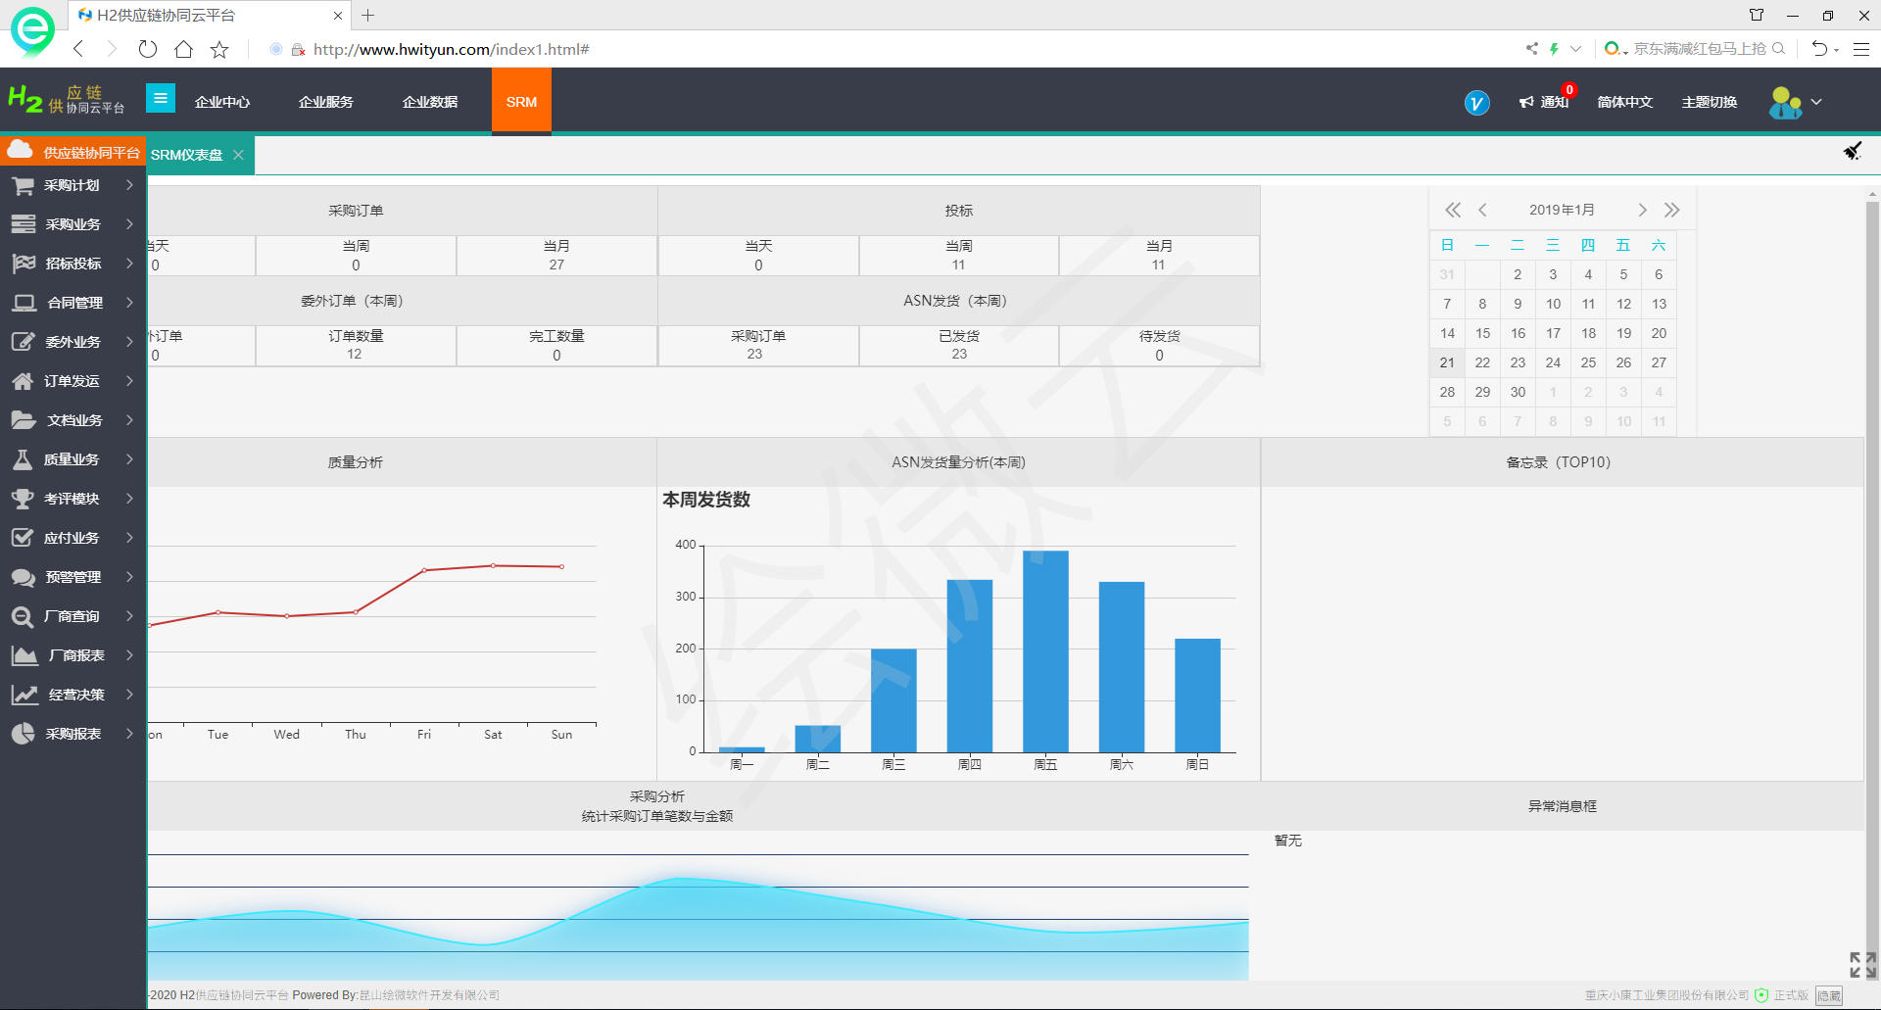Click the 供应链协同平台 sidebar header
The width and height of the screenshot is (1881, 1010).
pyautogui.click(x=72, y=152)
